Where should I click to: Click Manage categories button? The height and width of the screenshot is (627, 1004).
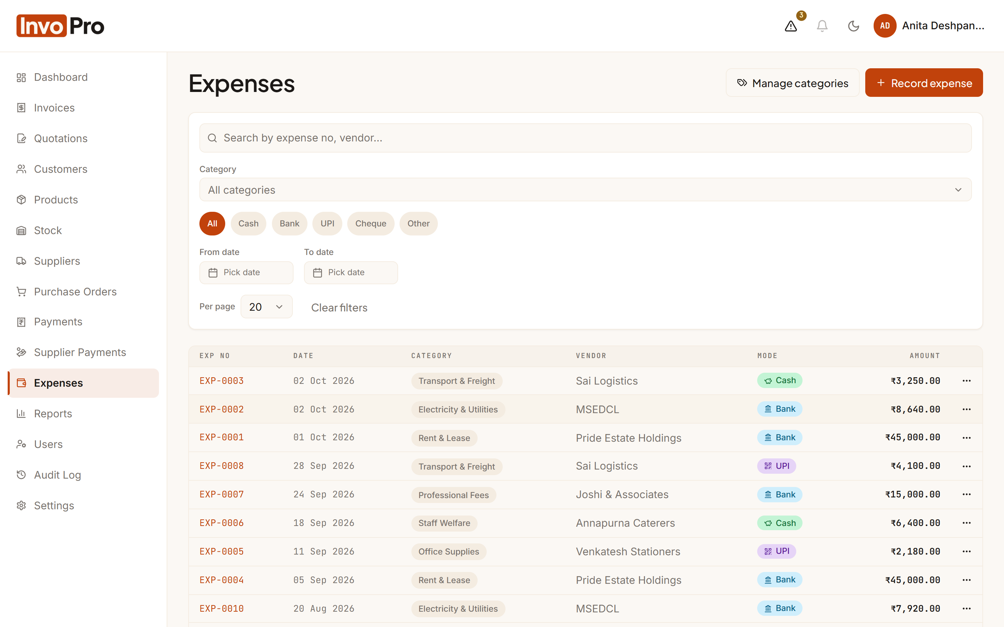click(x=792, y=83)
